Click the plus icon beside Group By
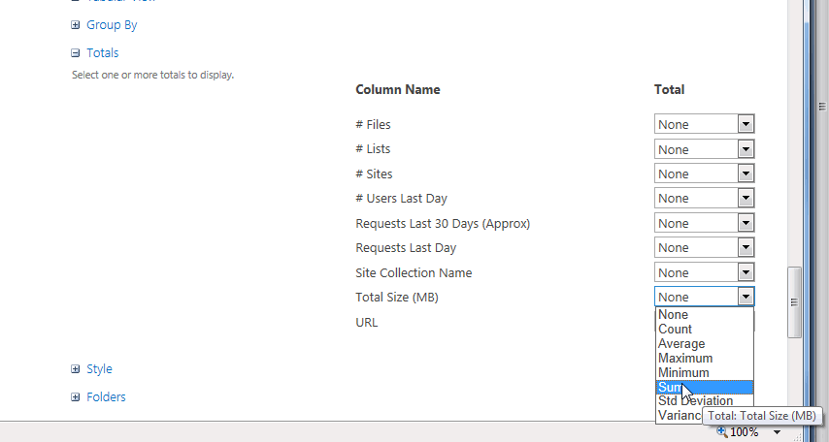Image resolution: width=829 pixels, height=442 pixels. (x=76, y=25)
